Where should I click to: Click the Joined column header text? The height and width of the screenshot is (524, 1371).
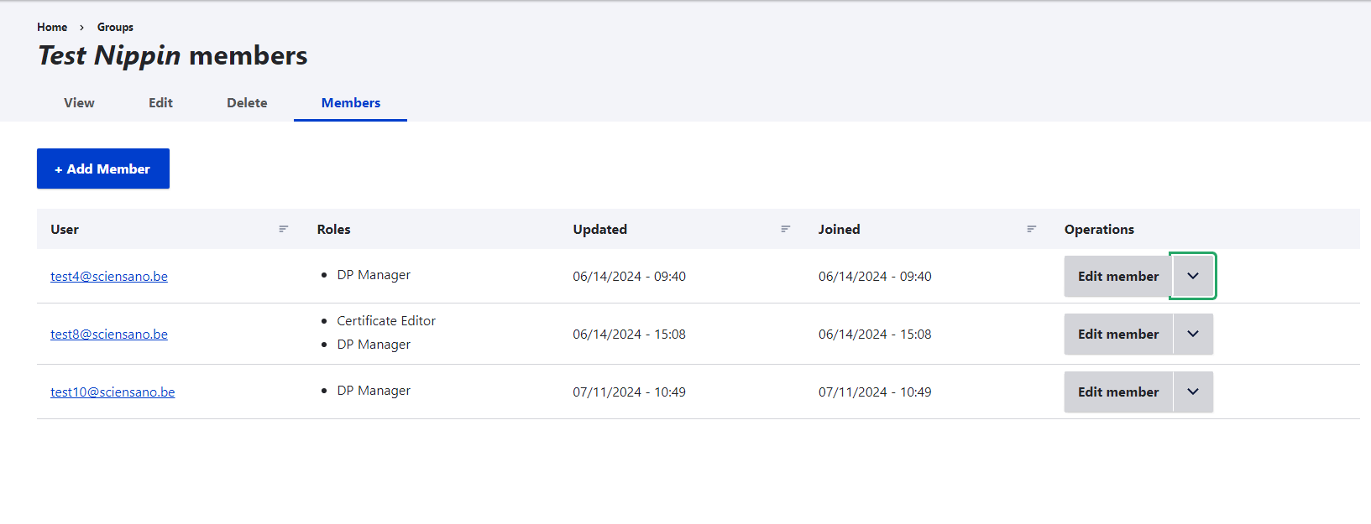[x=839, y=229]
